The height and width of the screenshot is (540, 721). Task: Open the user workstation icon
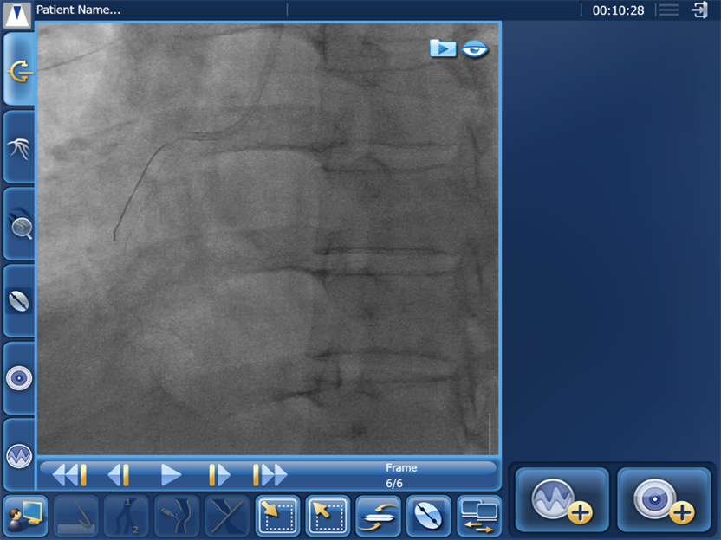26,516
